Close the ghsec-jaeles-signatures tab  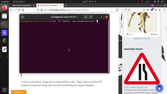click(34, 5)
